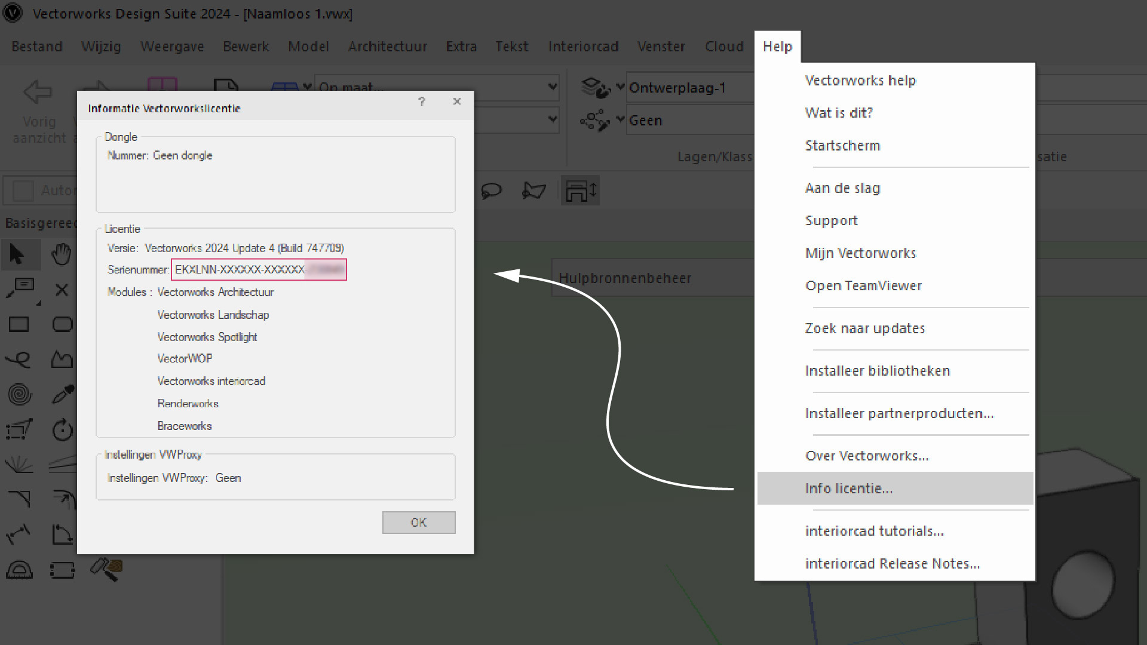The width and height of the screenshot is (1147, 645).
Task: Select the linear dimension tool
Action: (19, 535)
